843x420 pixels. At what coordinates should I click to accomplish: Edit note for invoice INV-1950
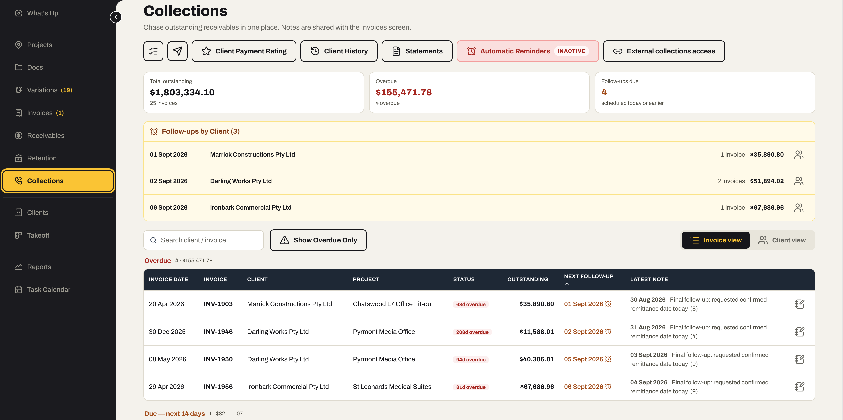pos(799,359)
